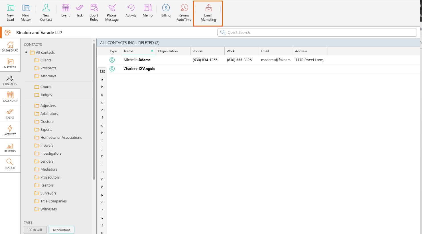Jump to contacts starting with letter m

point(102,171)
